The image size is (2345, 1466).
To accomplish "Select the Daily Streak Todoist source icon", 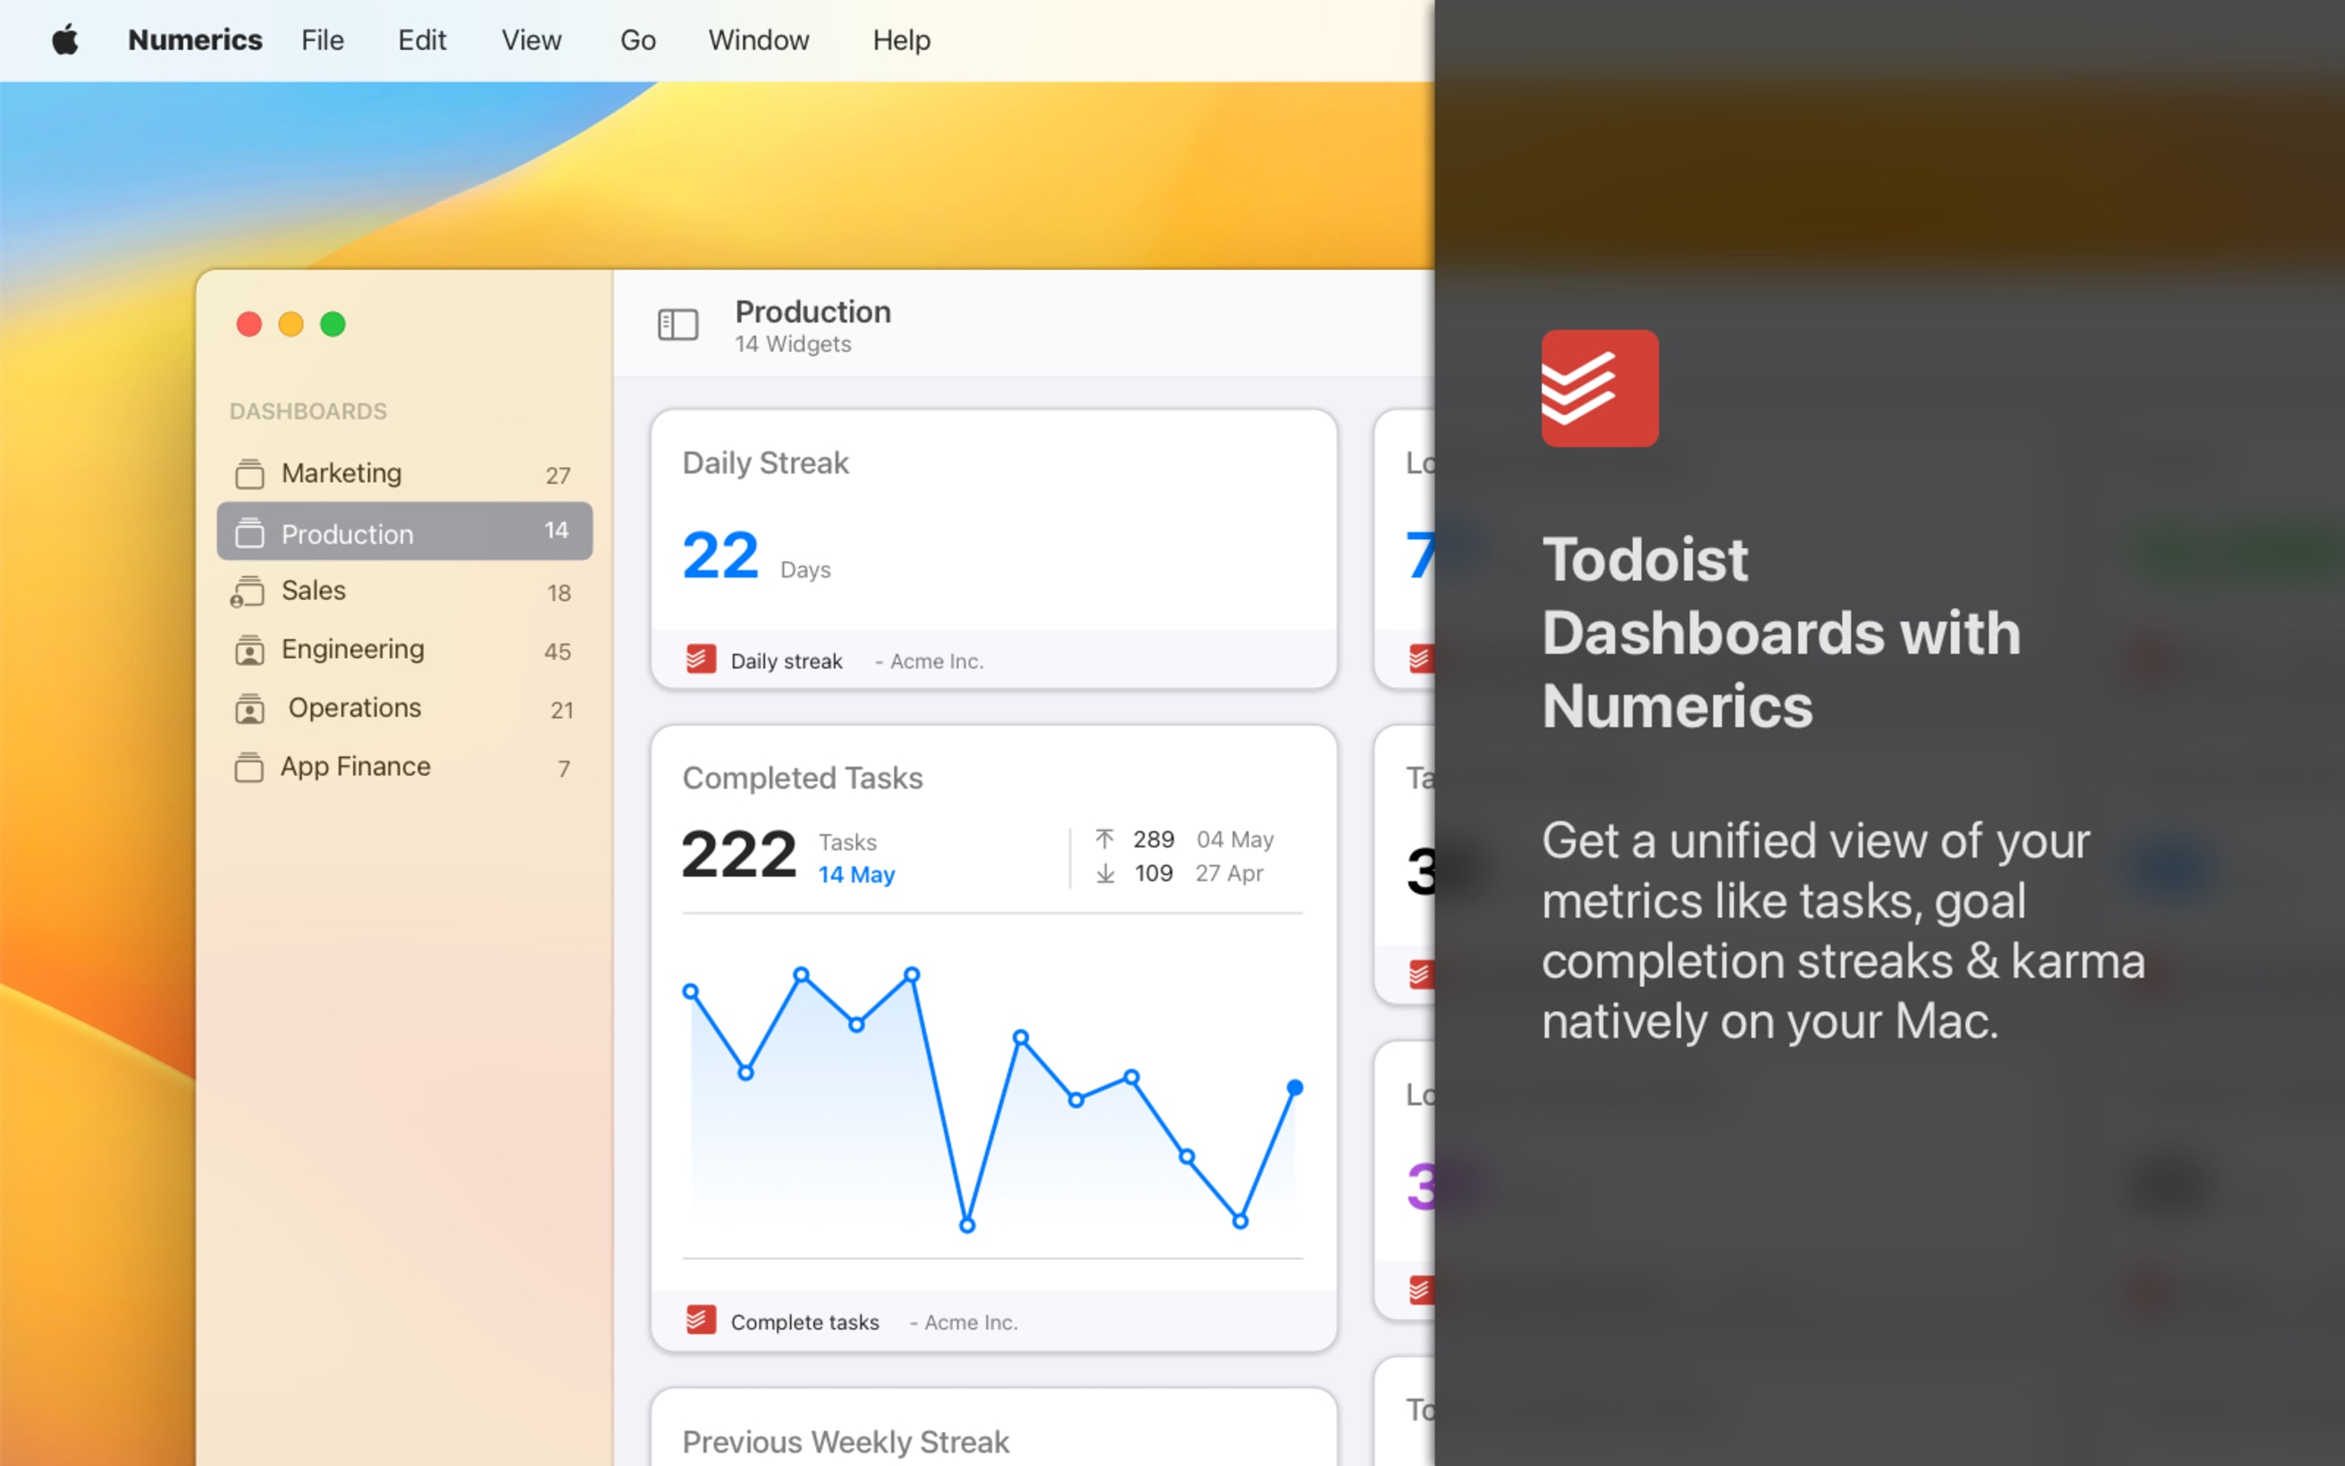I will 701,659.
